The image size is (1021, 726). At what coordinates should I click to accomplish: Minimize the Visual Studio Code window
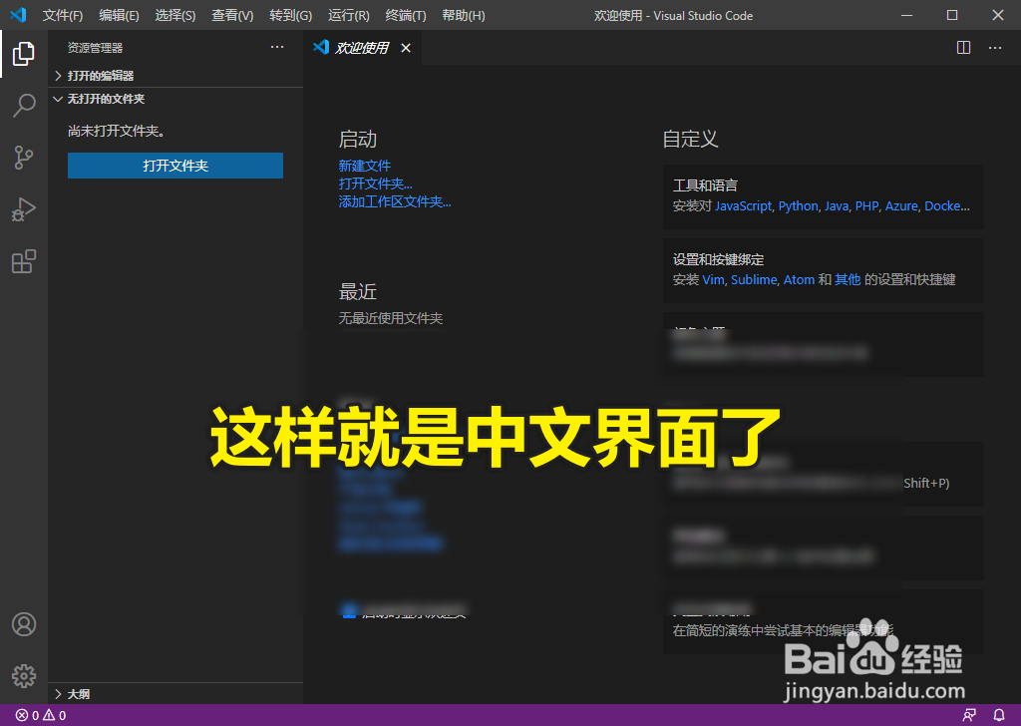pos(906,15)
